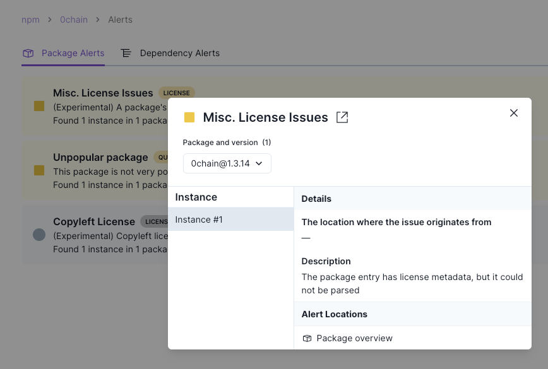
Task: Go to npm breadcrumb link
Action: (x=30, y=20)
